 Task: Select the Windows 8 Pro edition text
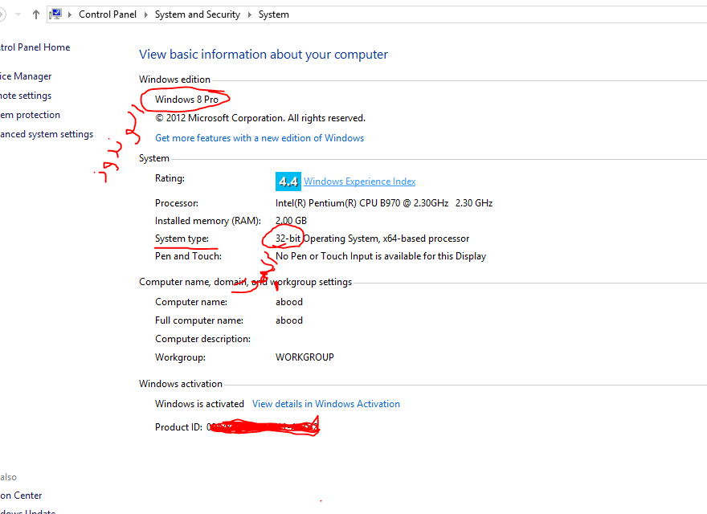pos(186,100)
